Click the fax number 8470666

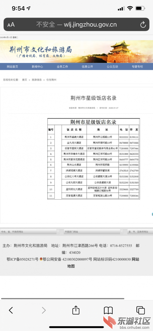(x=134, y=143)
